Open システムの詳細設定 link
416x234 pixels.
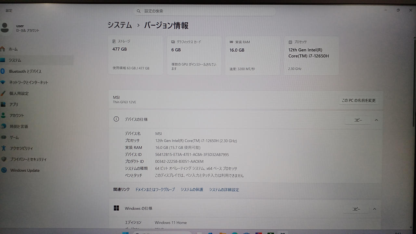click(x=224, y=190)
